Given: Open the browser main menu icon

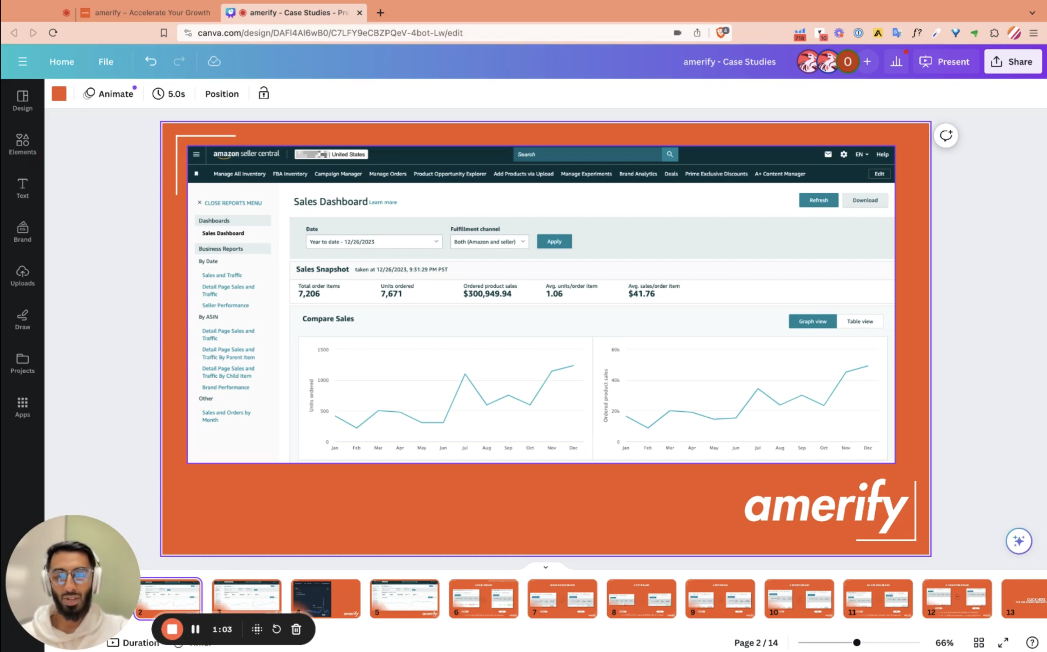Looking at the screenshot, I should (1033, 33).
